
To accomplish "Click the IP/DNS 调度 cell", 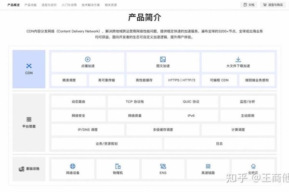I will (x=88, y=130).
